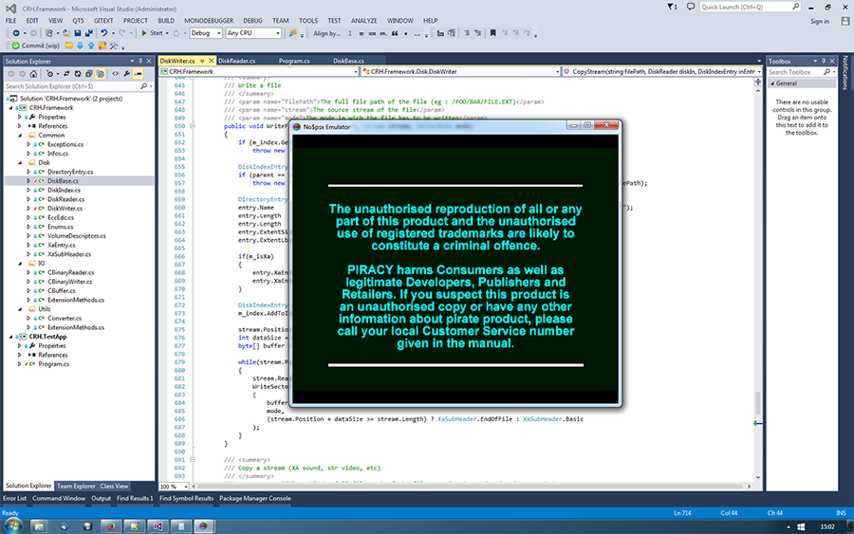Click the Quick Launch search box
The height and width of the screenshot is (534, 854).
click(x=751, y=7)
